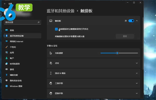Click the search magnifier icon
The image size is (156, 100).
(x=38, y=22)
